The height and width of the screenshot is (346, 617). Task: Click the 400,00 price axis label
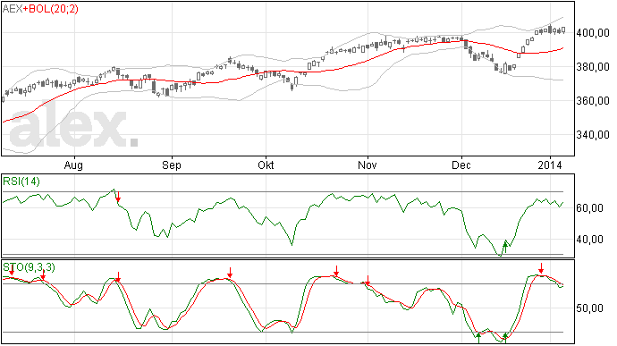click(593, 33)
